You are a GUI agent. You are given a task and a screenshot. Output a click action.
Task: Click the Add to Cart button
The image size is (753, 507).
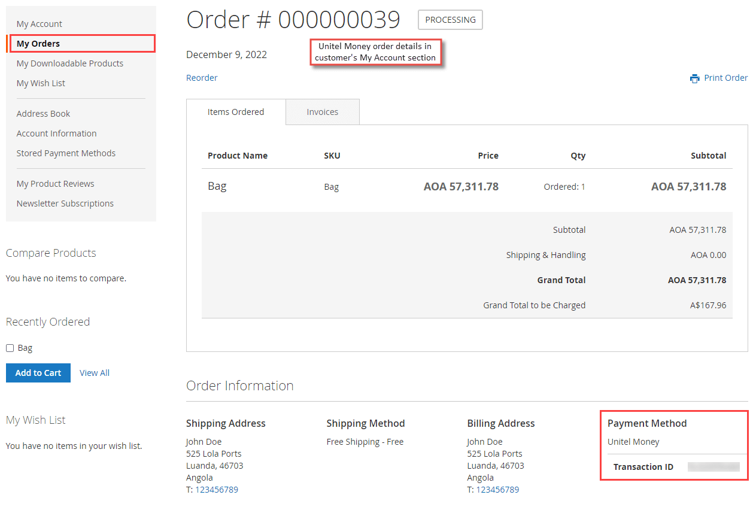(38, 373)
